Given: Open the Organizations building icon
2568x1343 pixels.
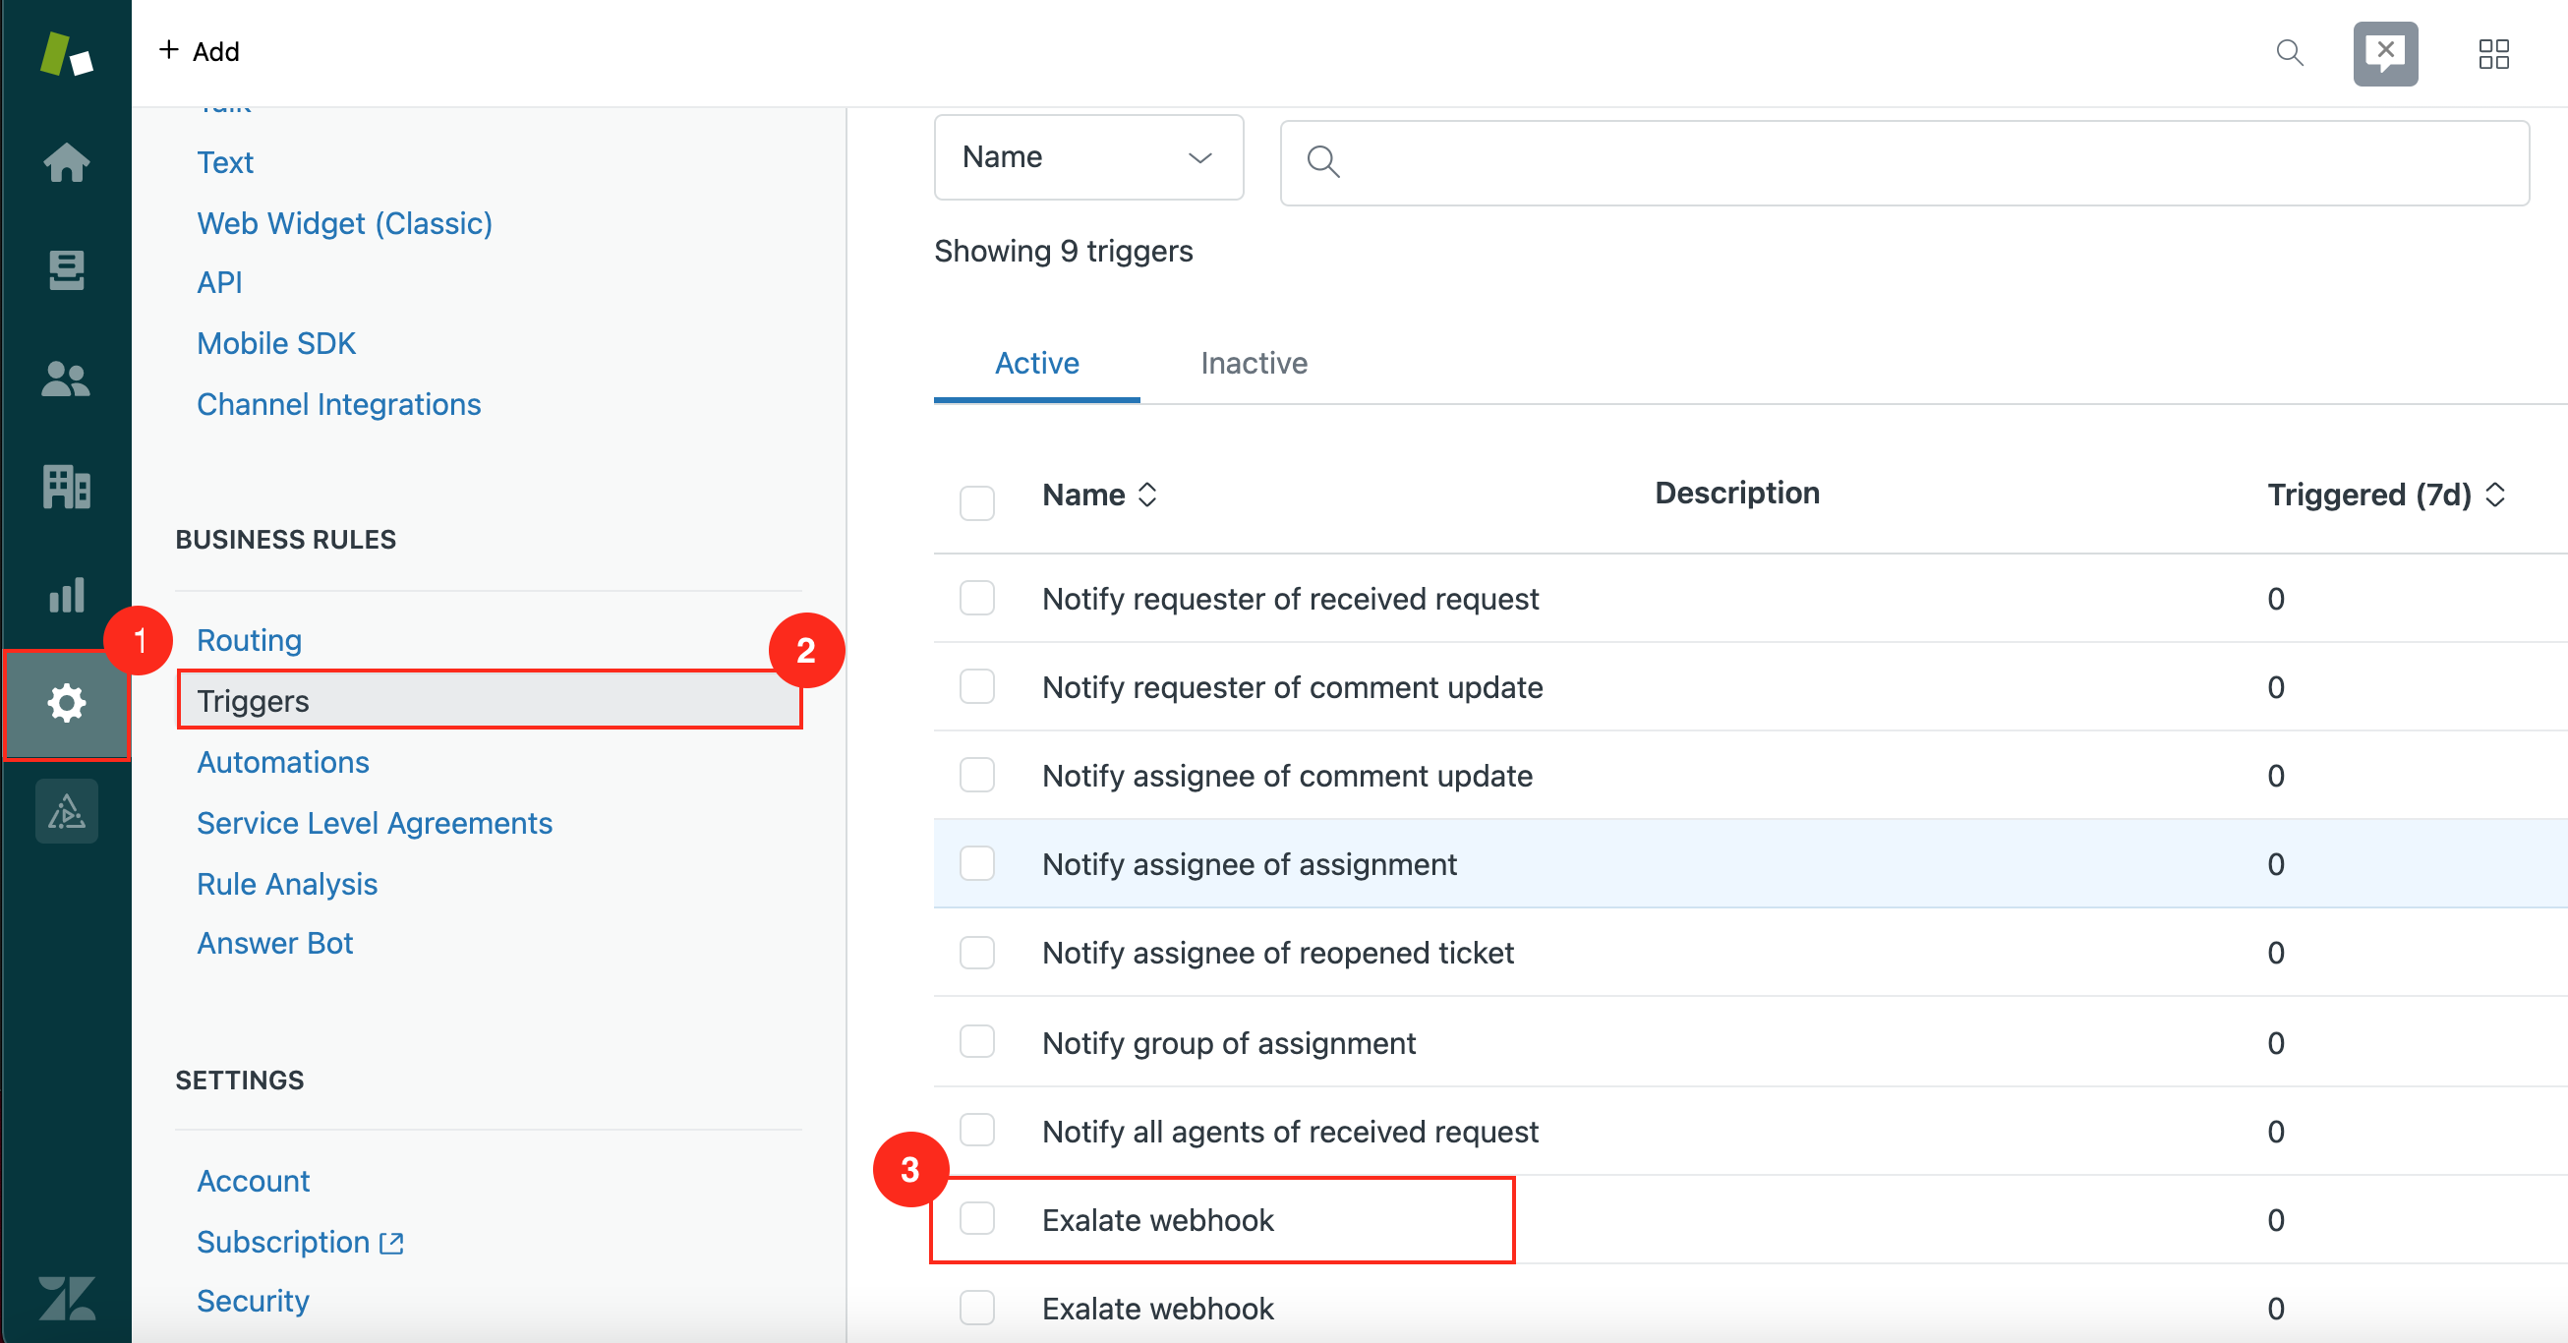Looking at the screenshot, I should pos(66,487).
